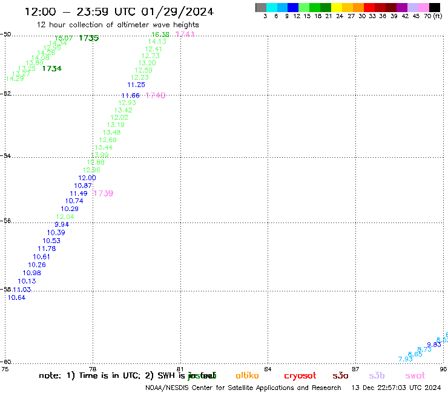Select the value 10.53
The width and height of the screenshot is (448, 393).
[51, 241]
